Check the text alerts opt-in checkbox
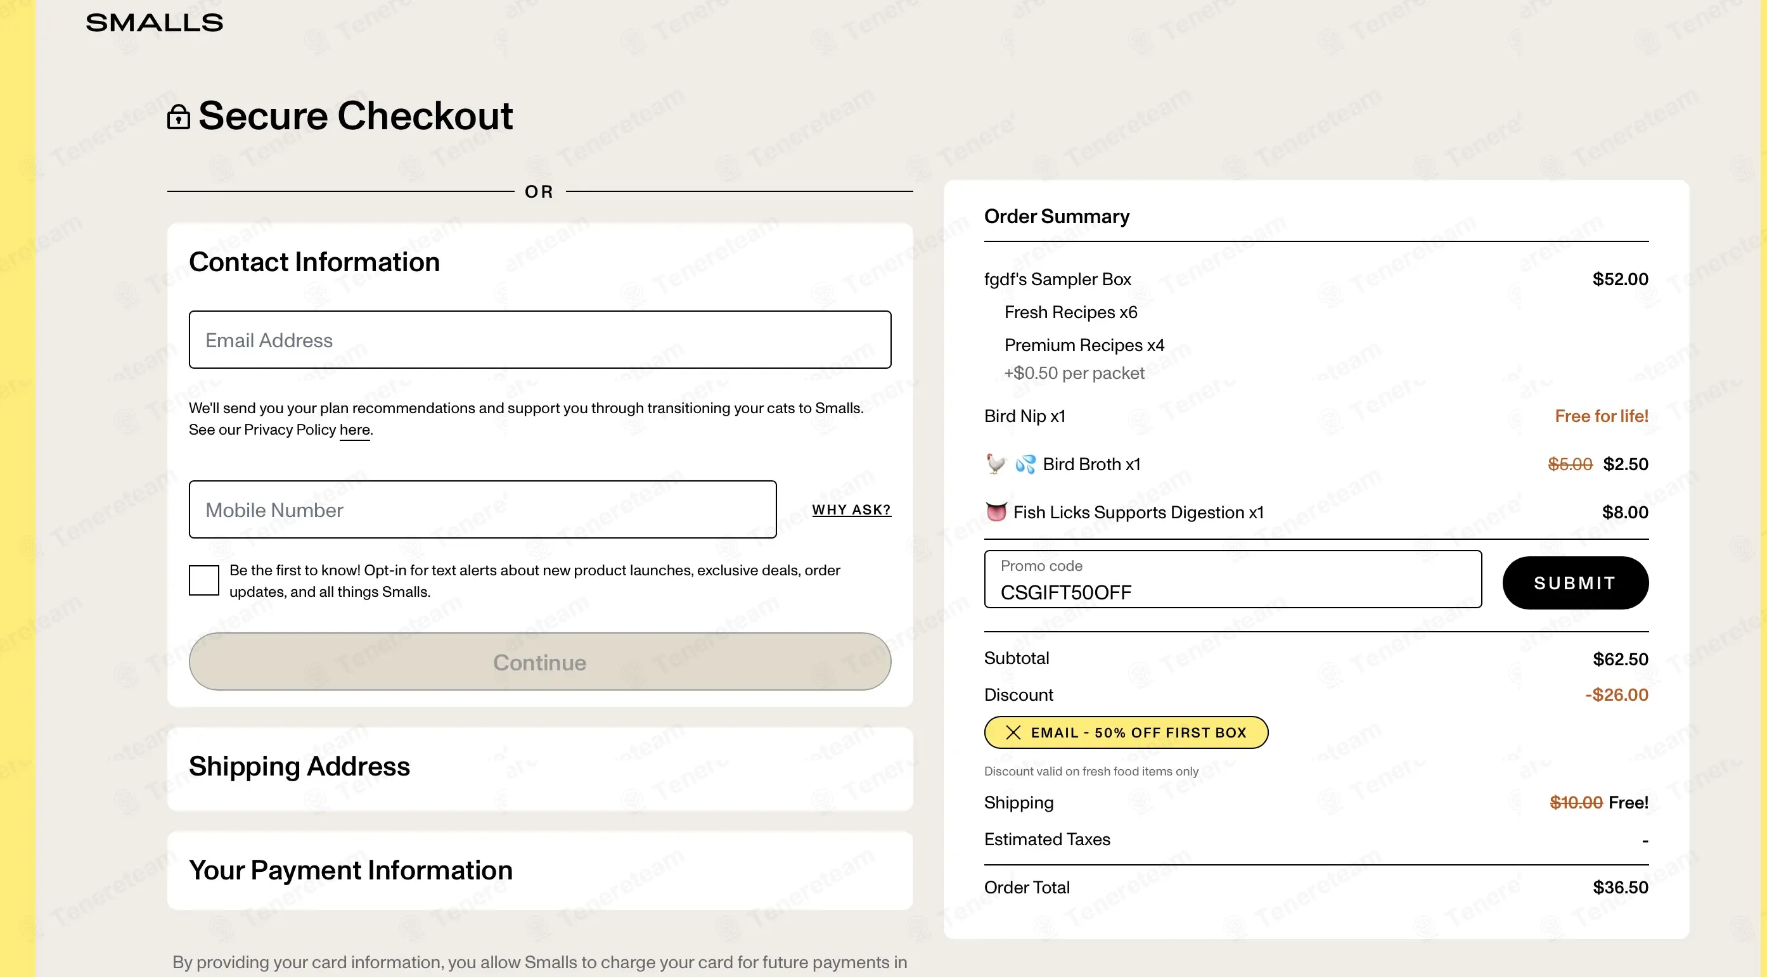Image resolution: width=1767 pixels, height=977 pixels. 203,580
